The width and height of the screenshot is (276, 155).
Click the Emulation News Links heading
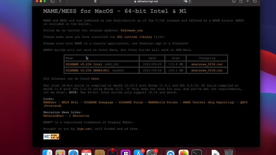pyautogui.click(x=63, y=112)
